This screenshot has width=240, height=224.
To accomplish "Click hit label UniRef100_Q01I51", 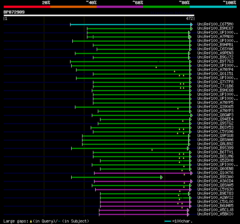I will click(x=215, y=74).
